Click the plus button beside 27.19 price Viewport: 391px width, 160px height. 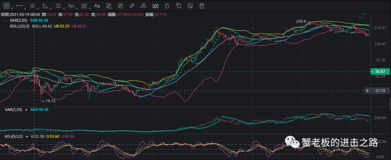coord(367,91)
